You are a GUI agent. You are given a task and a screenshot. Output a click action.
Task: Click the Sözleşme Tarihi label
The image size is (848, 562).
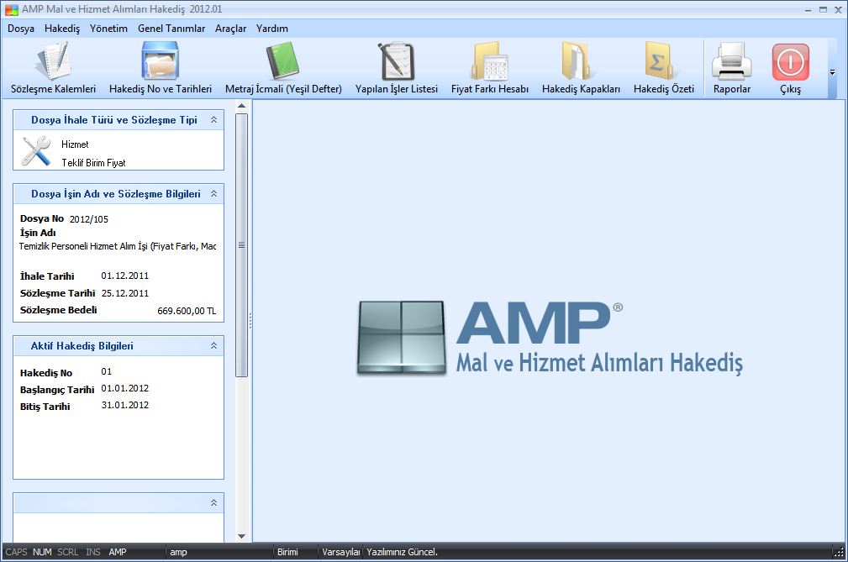click(x=57, y=293)
